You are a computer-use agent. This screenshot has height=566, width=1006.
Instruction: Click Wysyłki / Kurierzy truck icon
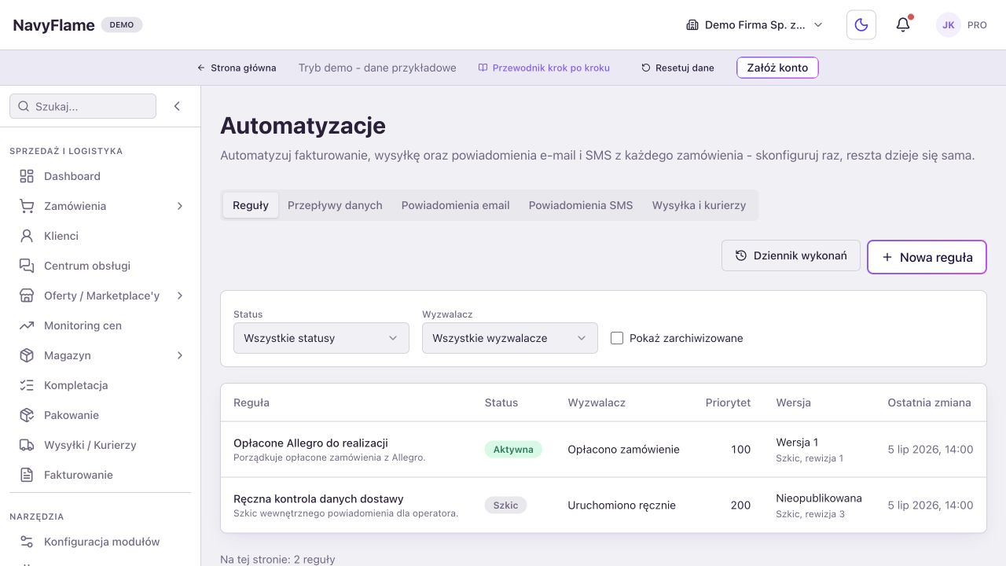click(27, 445)
